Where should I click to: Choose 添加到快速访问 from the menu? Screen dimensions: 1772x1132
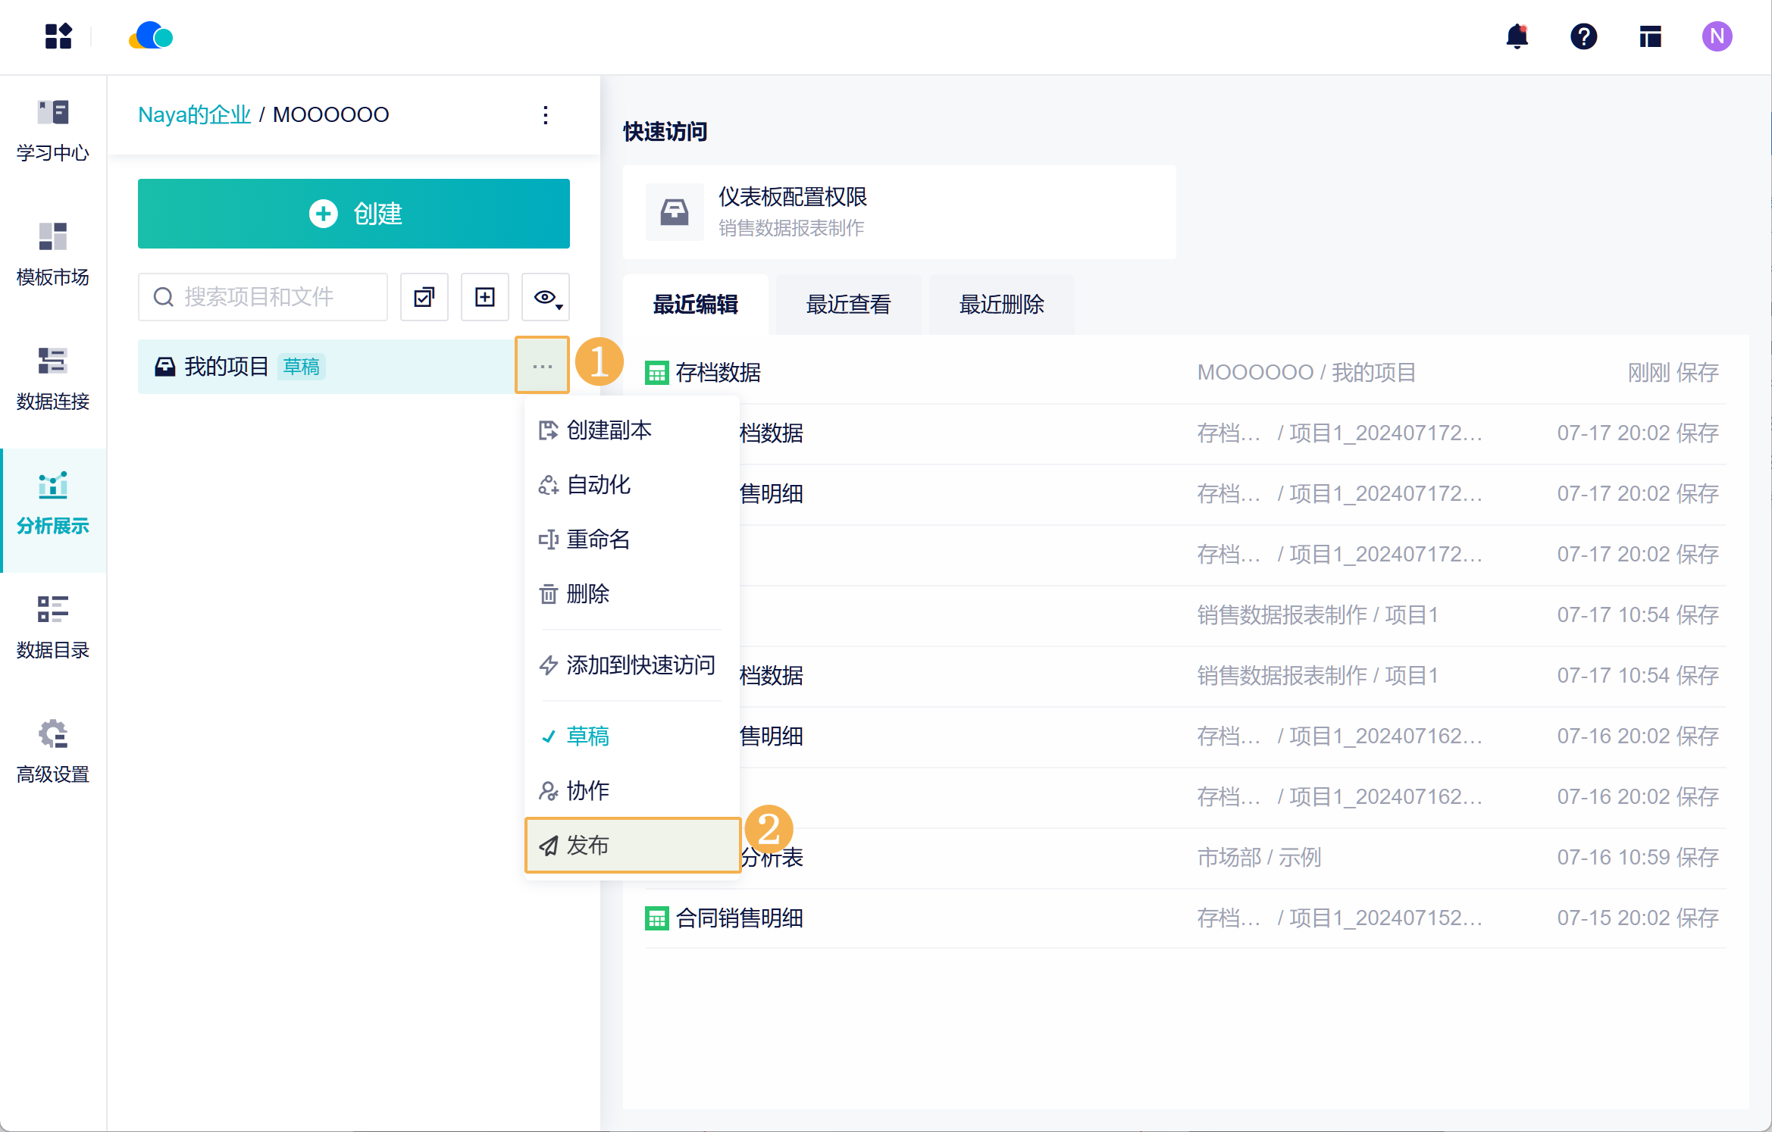(x=632, y=665)
